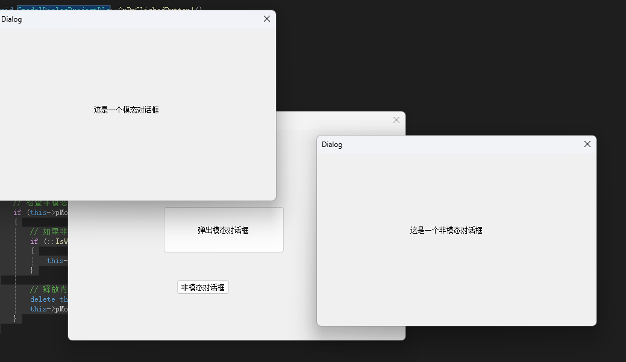
Task: Close the main application dialog window
Action: click(x=396, y=120)
